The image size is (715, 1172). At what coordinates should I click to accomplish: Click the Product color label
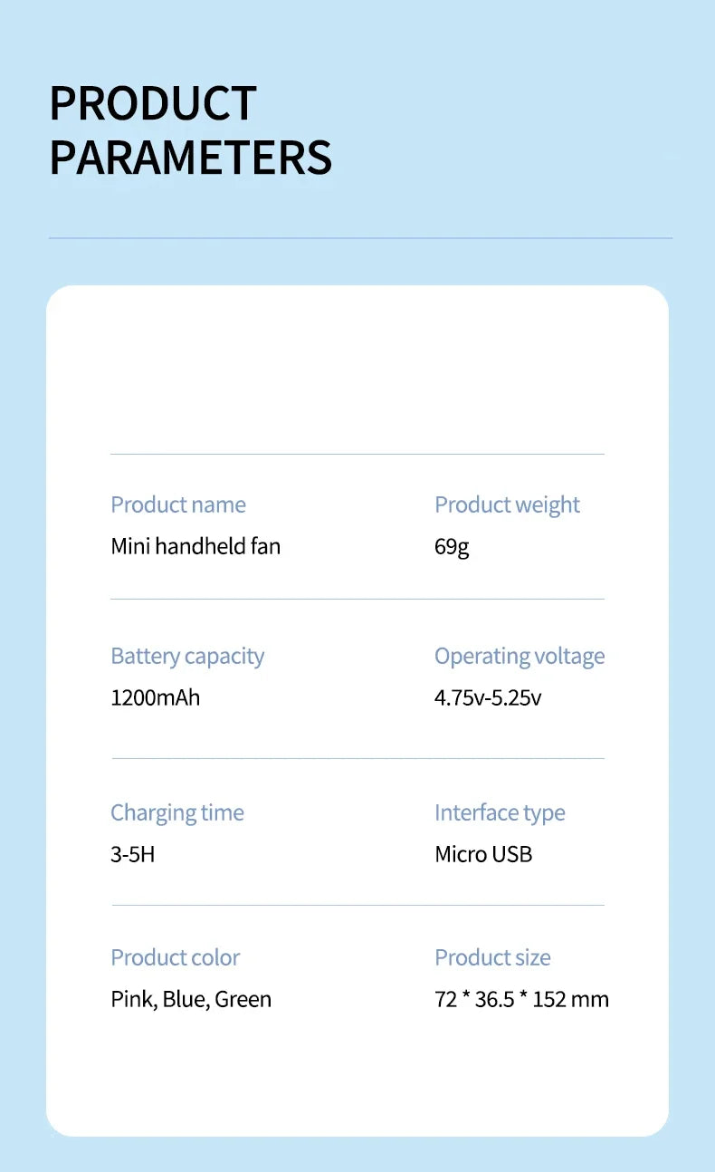176,957
